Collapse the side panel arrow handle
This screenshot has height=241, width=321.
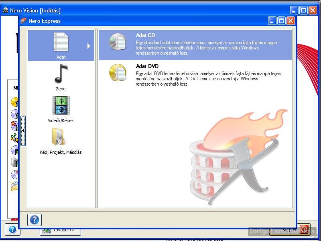tap(23, 131)
